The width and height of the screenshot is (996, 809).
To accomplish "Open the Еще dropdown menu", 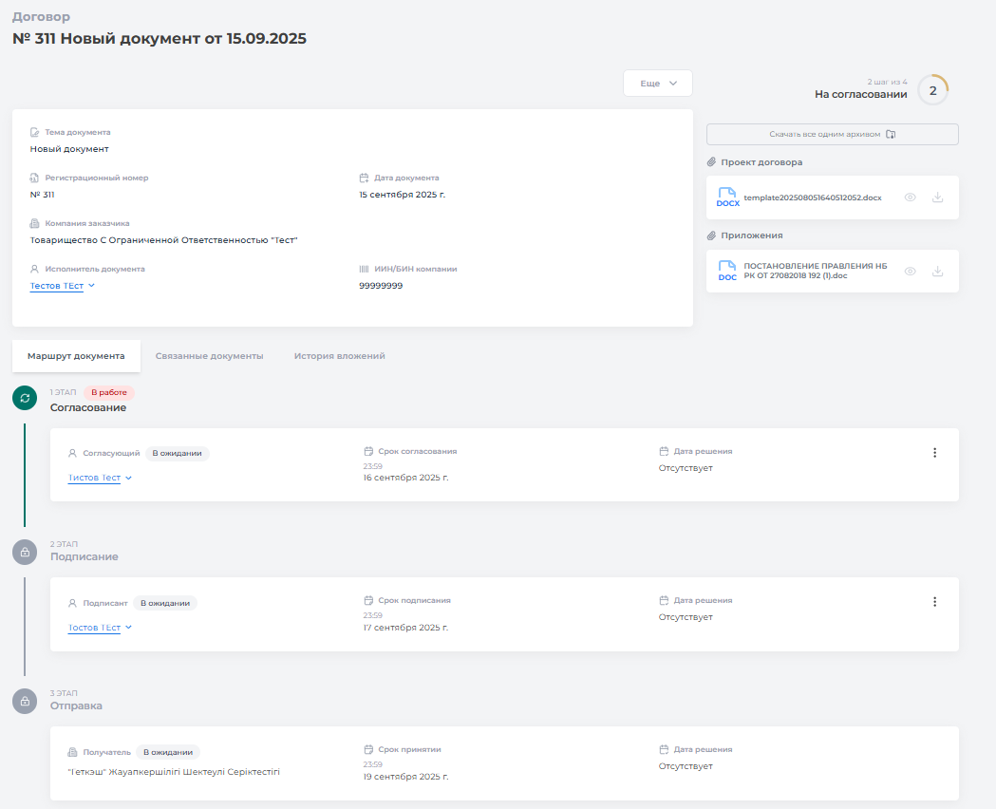I will click(657, 84).
